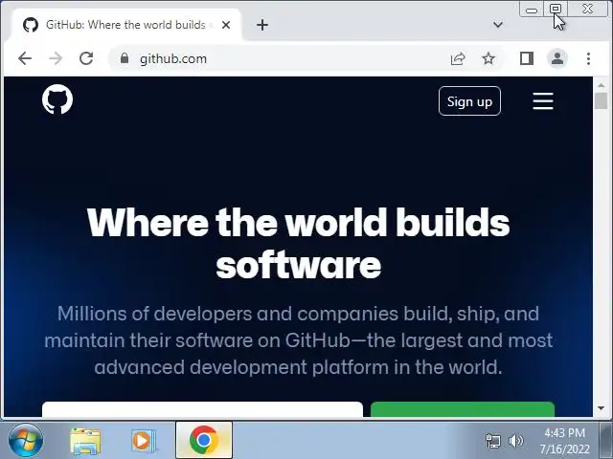Click the Show desktop strip

coord(606,440)
